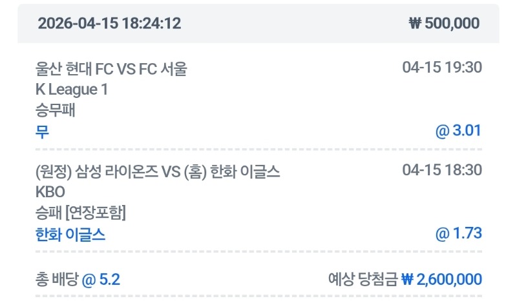Select the total odds @ 5.2
Image resolution: width=517 pixels, height=301 pixels.
pyautogui.click(x=101, y=279)
